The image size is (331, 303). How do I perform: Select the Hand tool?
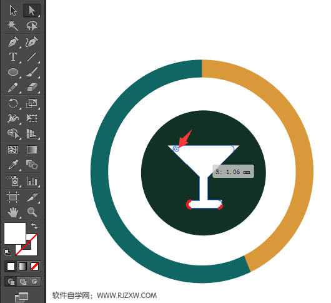pos(13,212)
